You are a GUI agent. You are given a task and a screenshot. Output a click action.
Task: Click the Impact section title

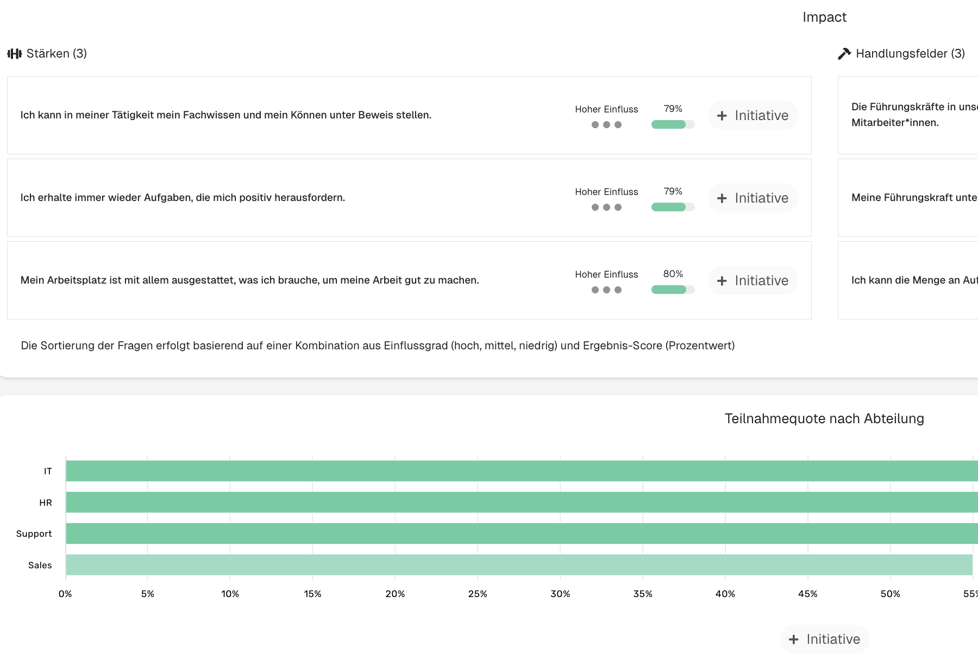point(824,17)
